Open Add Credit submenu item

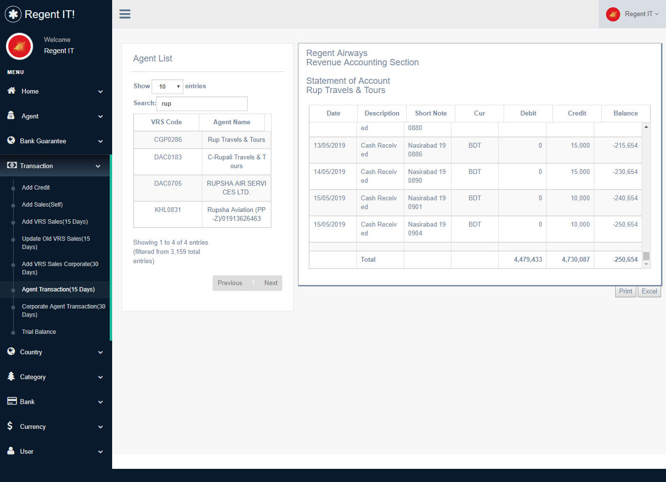(x=36, y=188)
